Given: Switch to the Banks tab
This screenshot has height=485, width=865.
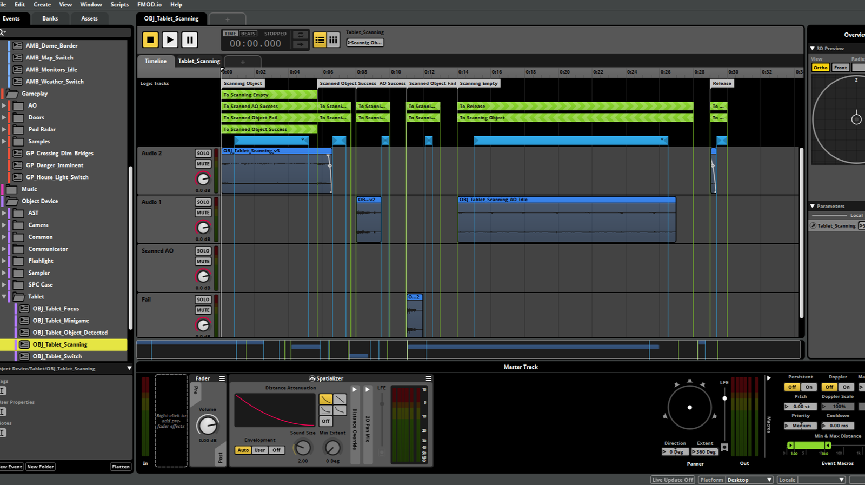Looking at the screenshot, I should pos(50,18).
